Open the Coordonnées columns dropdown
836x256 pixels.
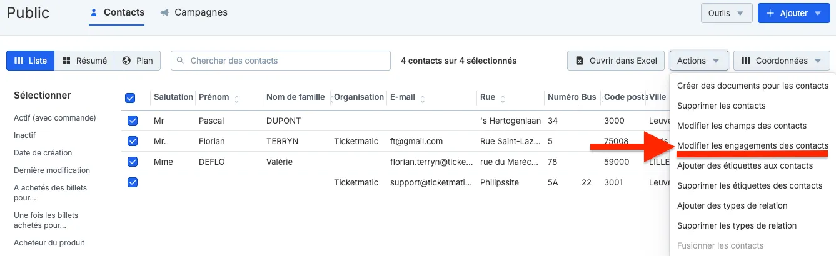[x=782, y=61]
